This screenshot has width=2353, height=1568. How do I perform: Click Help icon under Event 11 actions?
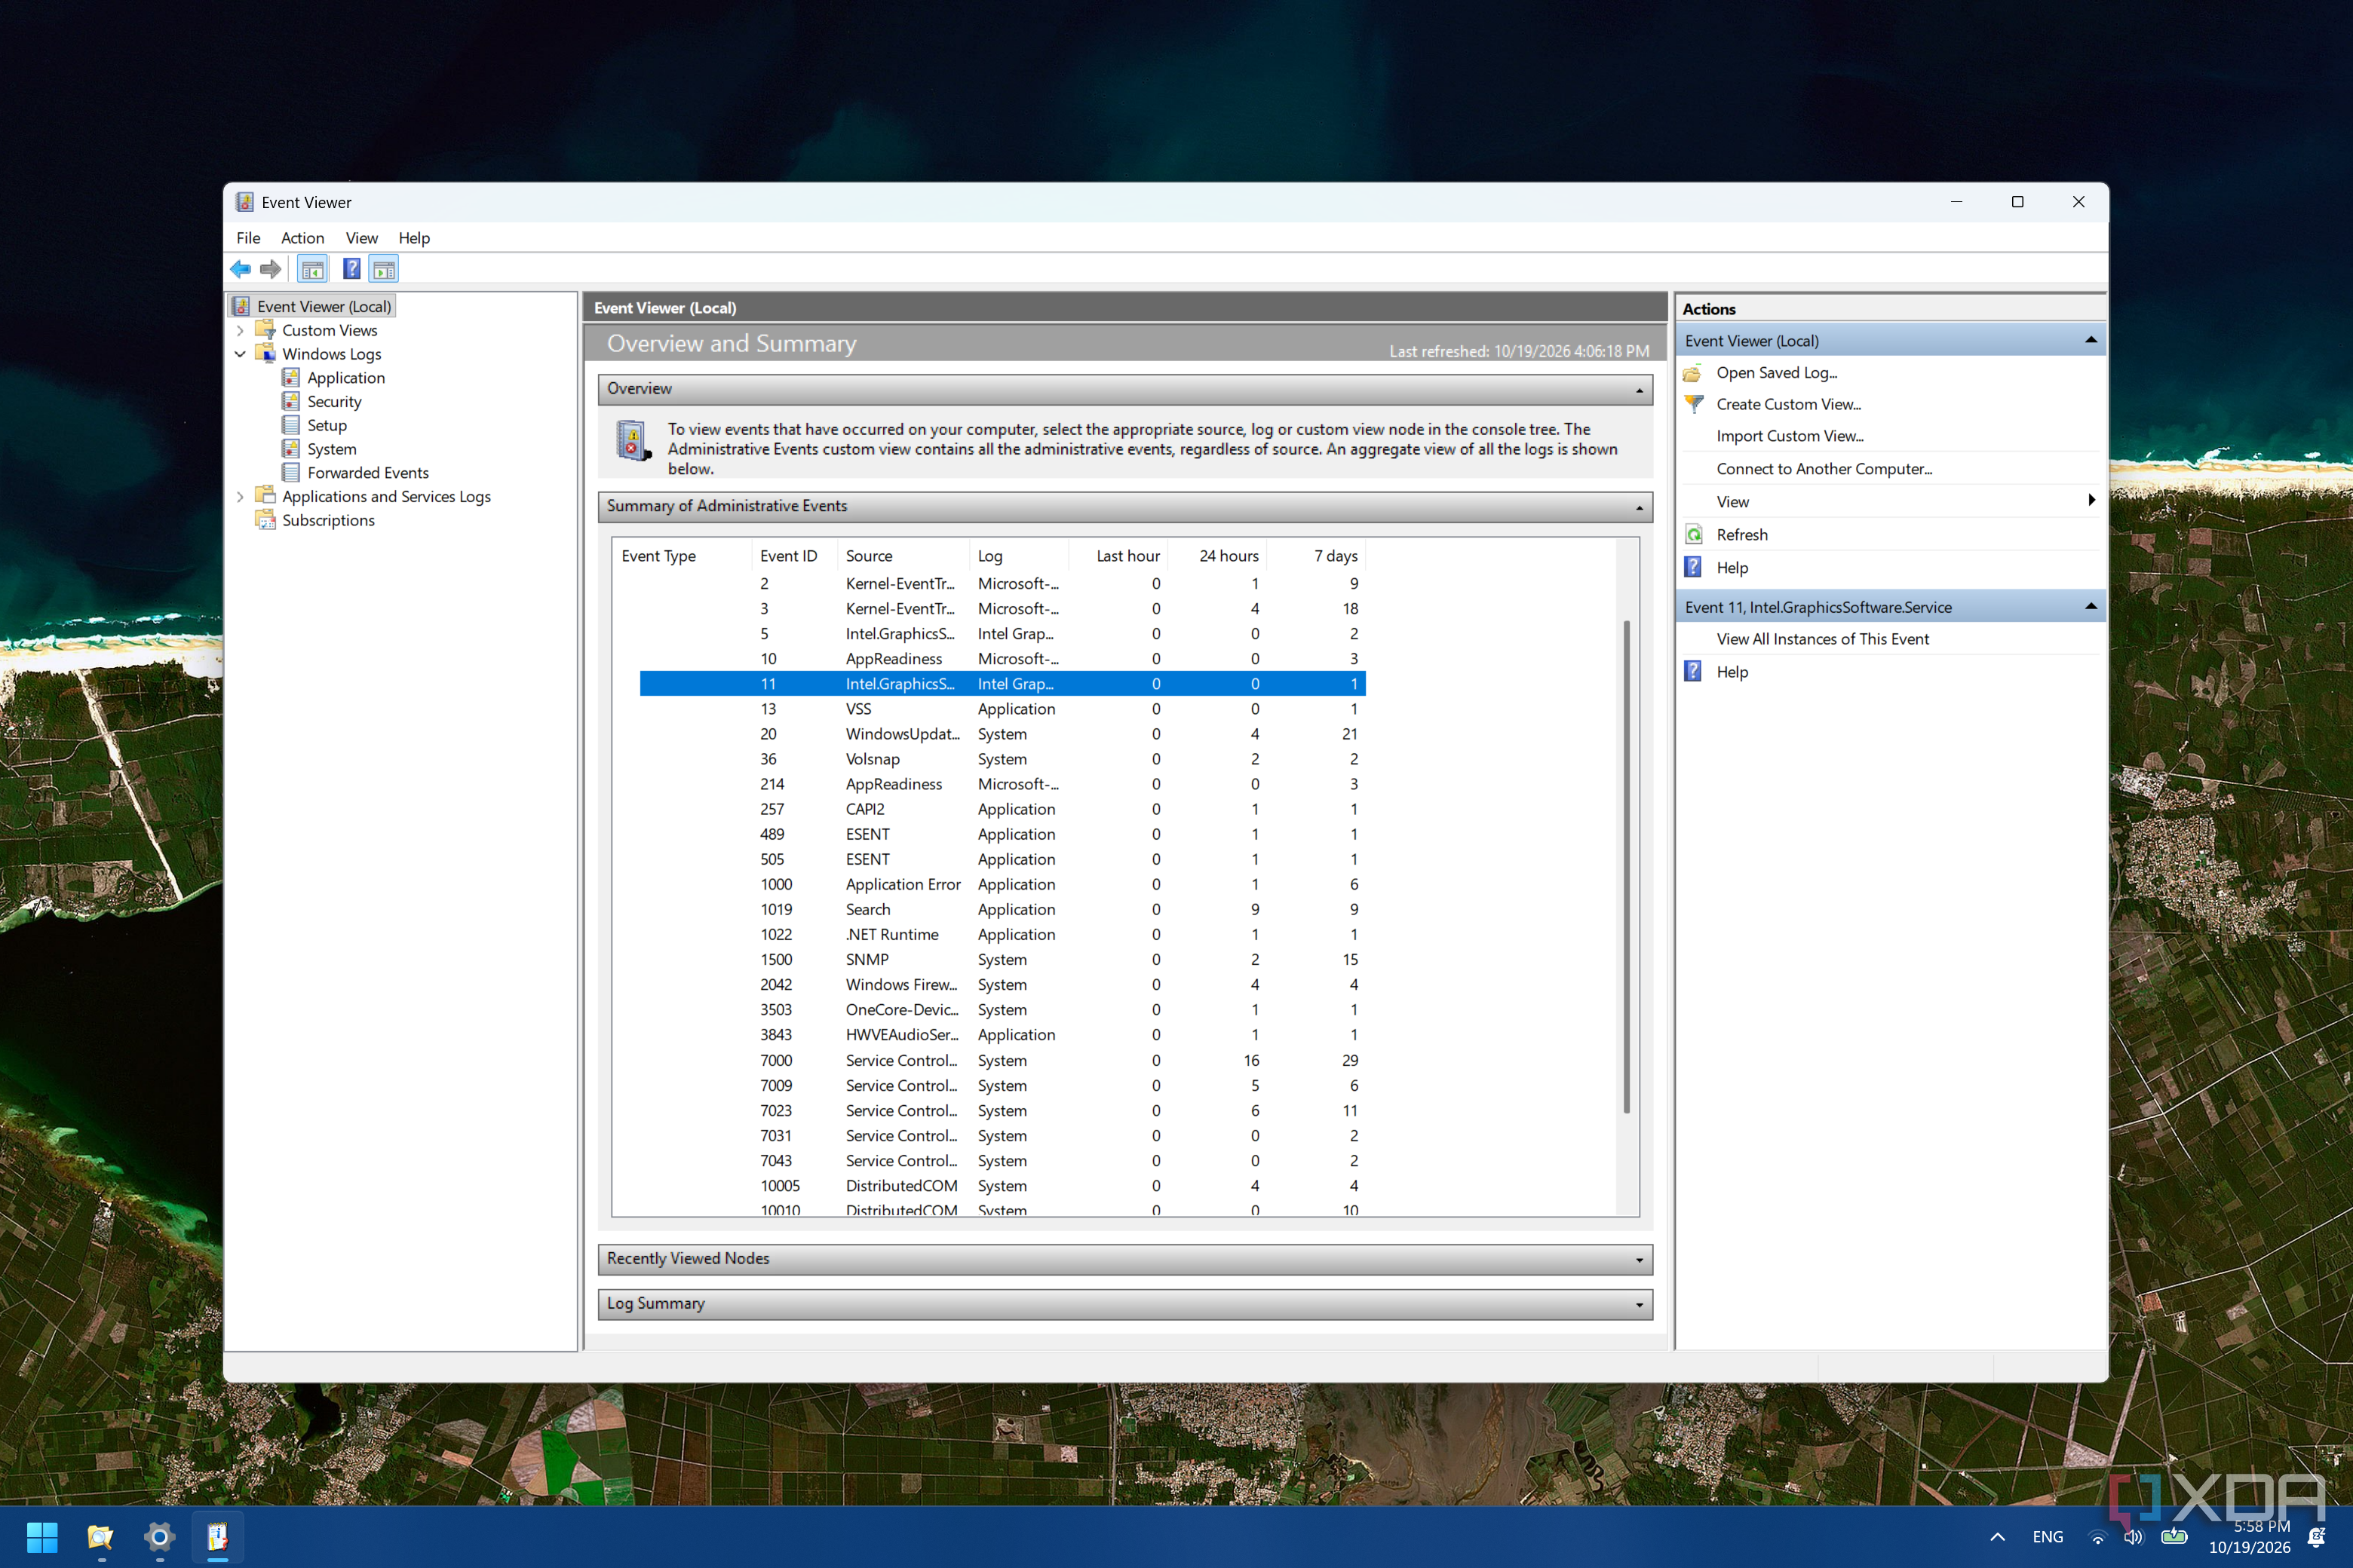pos(1692,672)
